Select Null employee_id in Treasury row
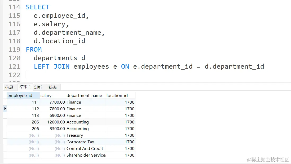 pos(23,135)
